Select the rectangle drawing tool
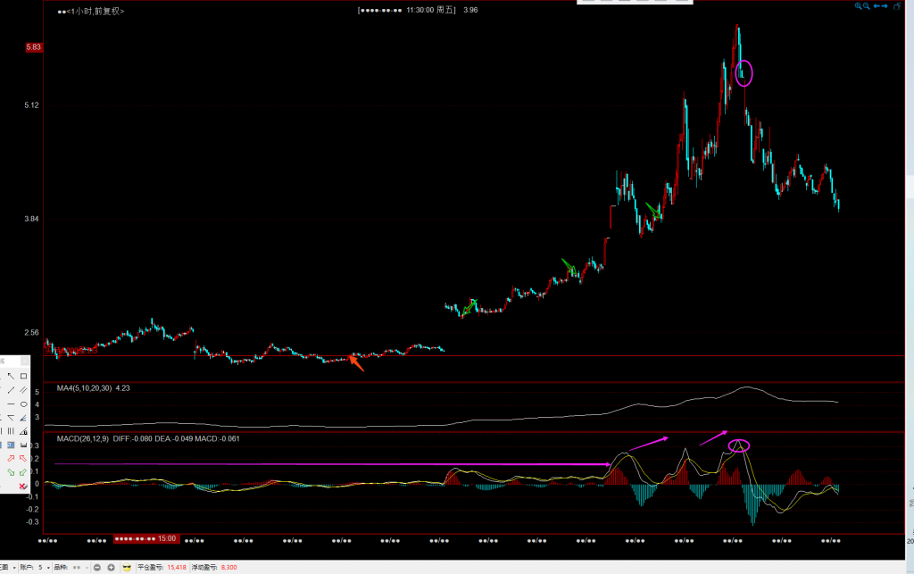This screenshot has height=574, width=914. tap(23, 376)
